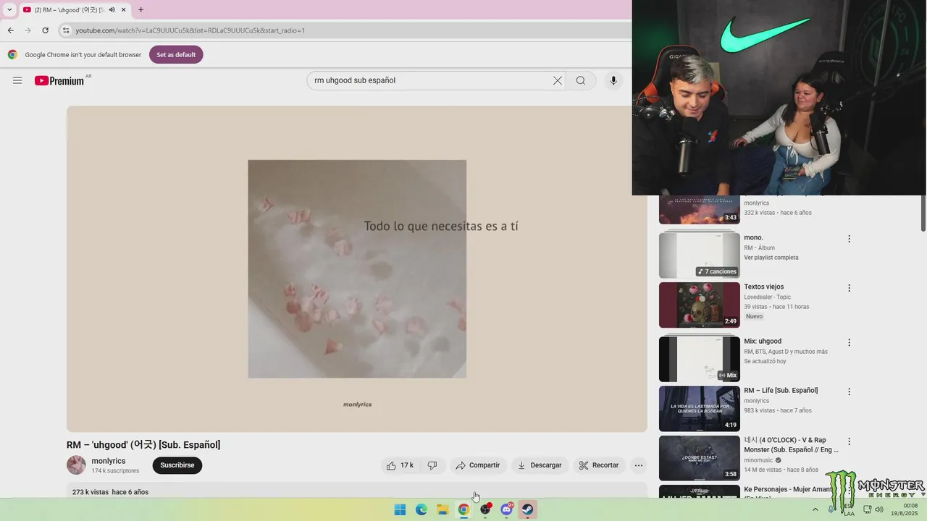Dislike the video with the thumbs-down icon

point(432,465)
